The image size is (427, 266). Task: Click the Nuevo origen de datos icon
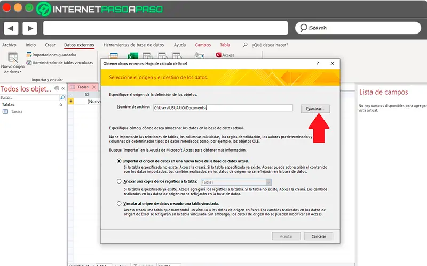point(13,57)
